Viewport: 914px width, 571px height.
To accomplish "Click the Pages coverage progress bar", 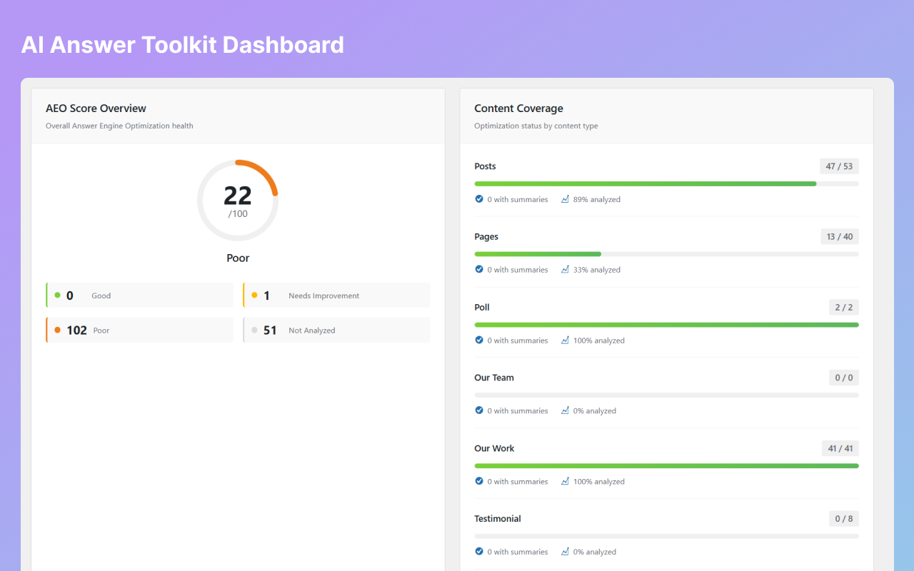I will [x=666, y=254].
